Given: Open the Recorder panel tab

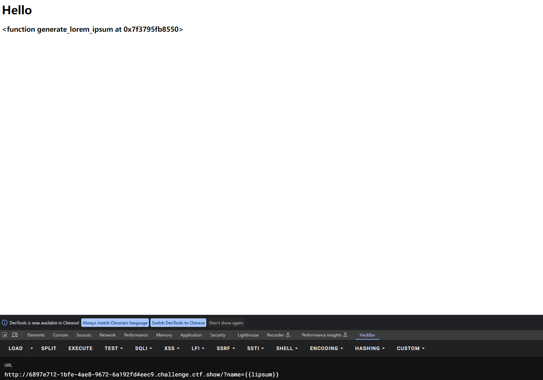Looking at the screenshot, I should 278,335.
